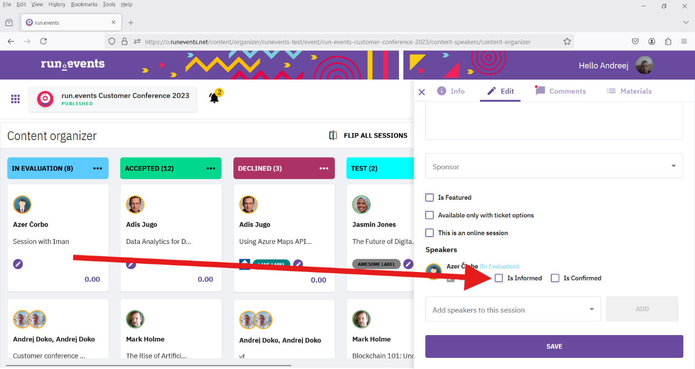This screenshot has width=695, height=369.
Task: Click edit pencil on The Future of Digital card
Action: click(409, 264)
